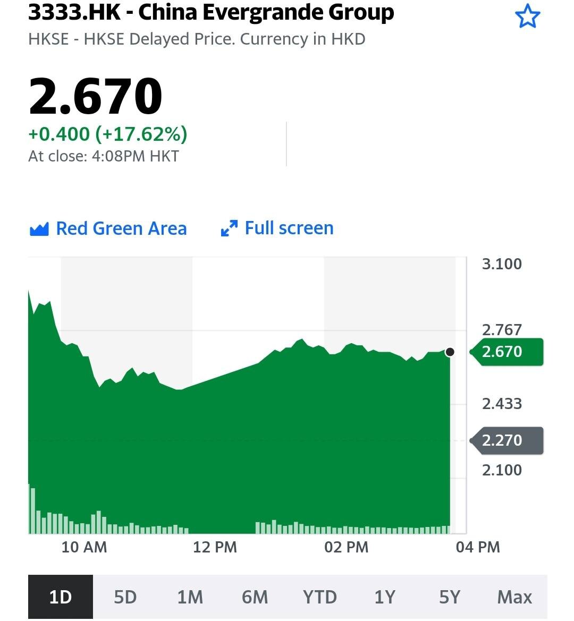Switch to the 5D range tab
The image size is (574, 621).
pyautogui.click(x=125, y=597)
